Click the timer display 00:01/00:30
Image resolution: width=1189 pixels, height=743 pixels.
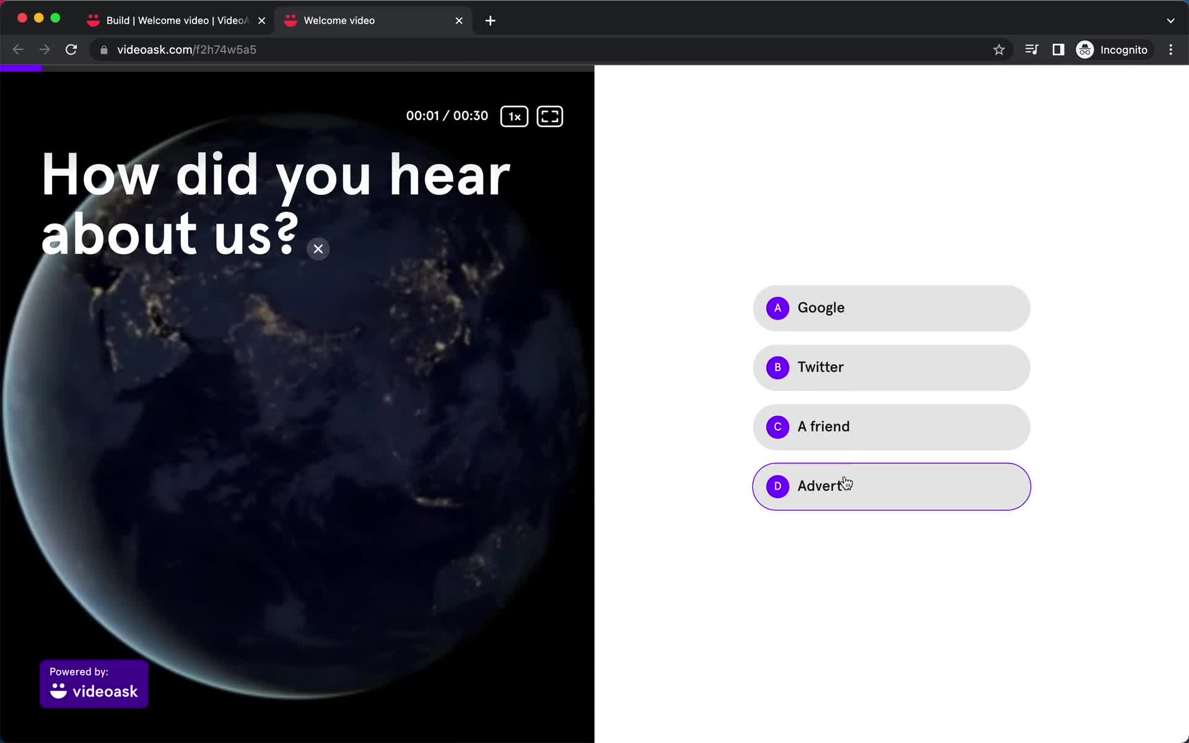pyautogui.click(x=447, y=116)
